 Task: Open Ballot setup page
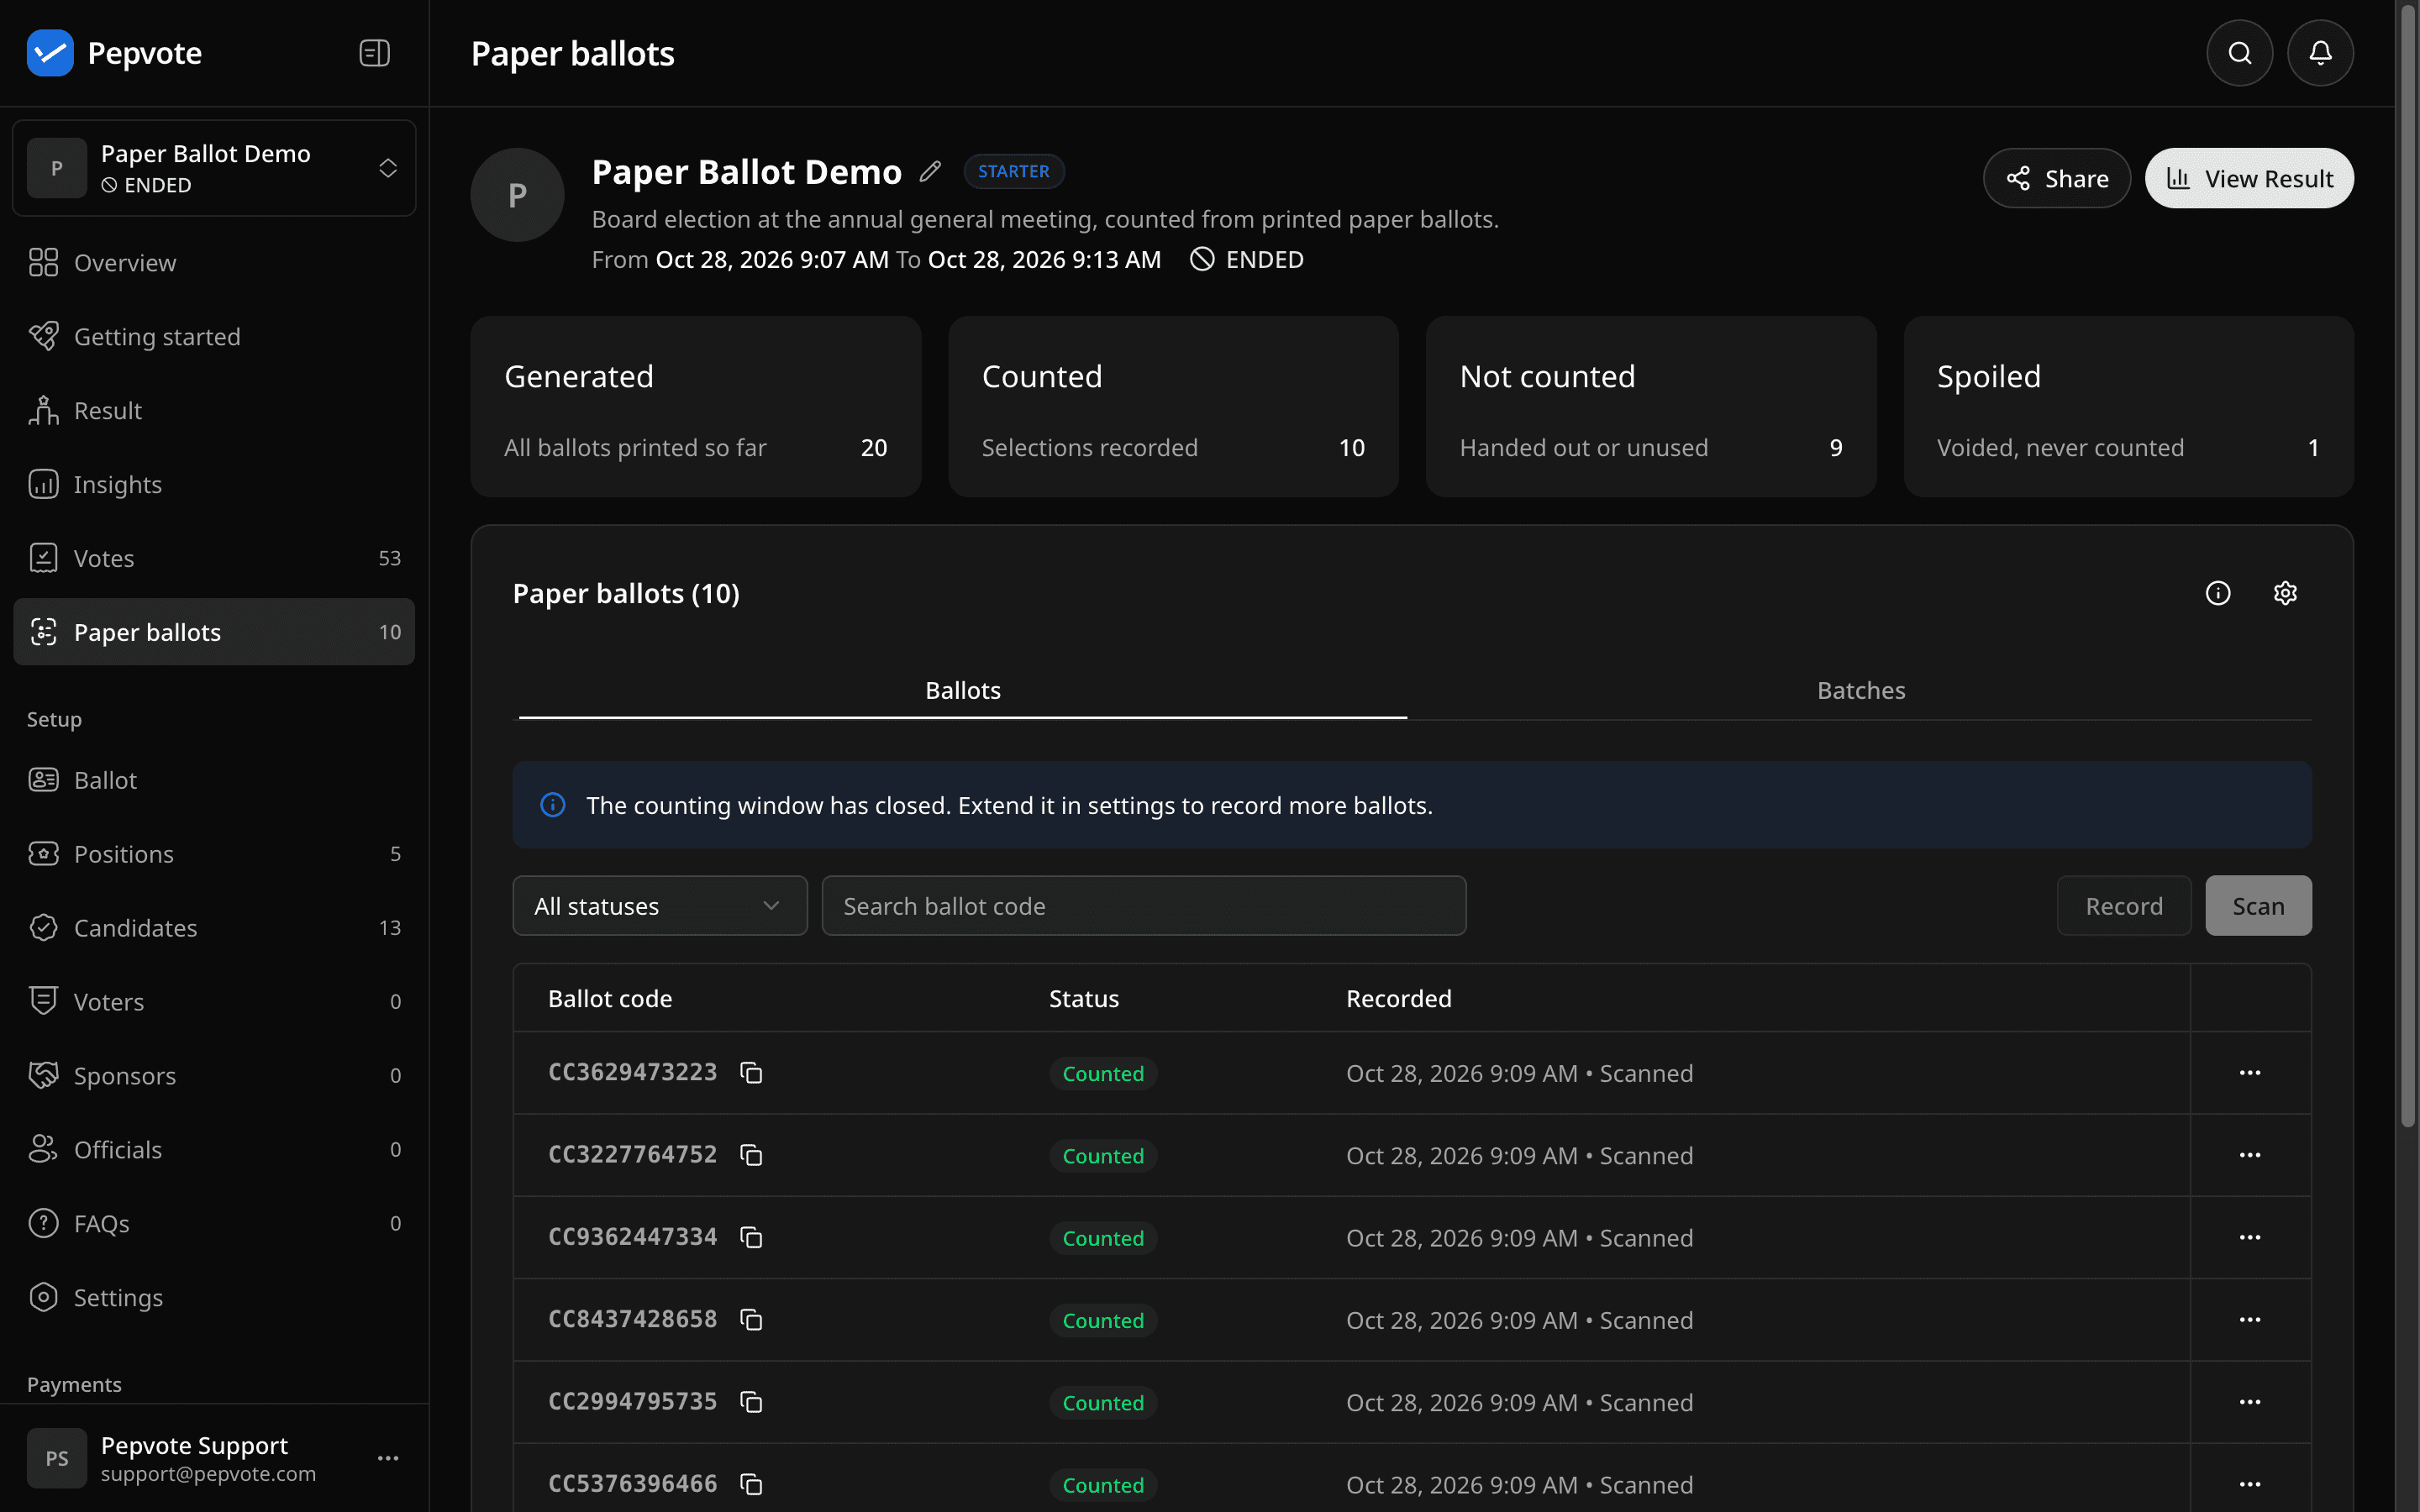pos(214,780)
